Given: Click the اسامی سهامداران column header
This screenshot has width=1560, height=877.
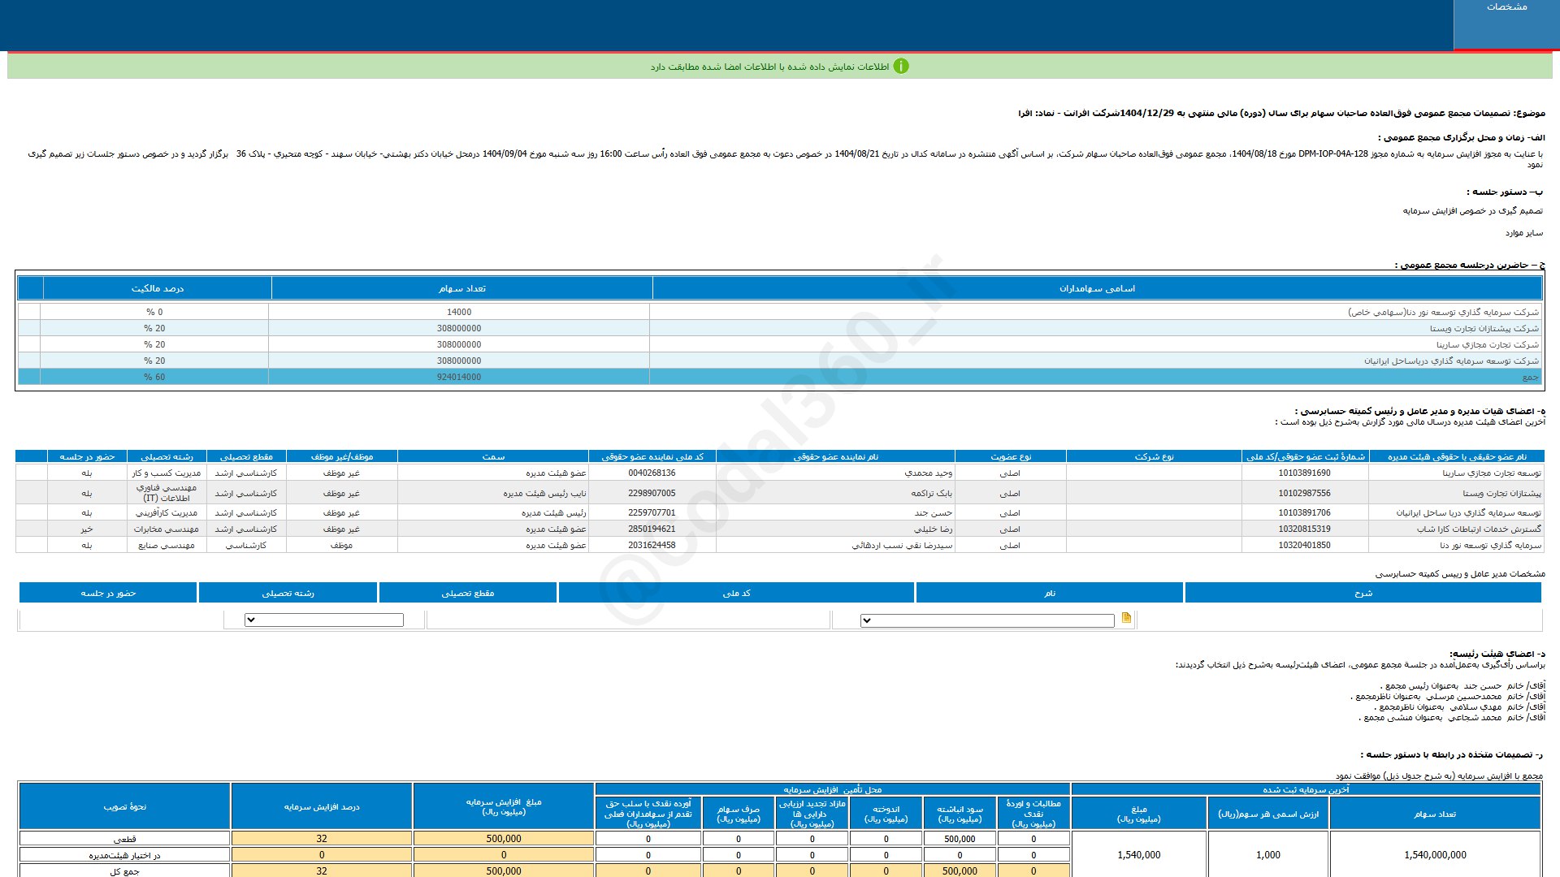Looking at the screenshot, I should tap(1097, 288).
